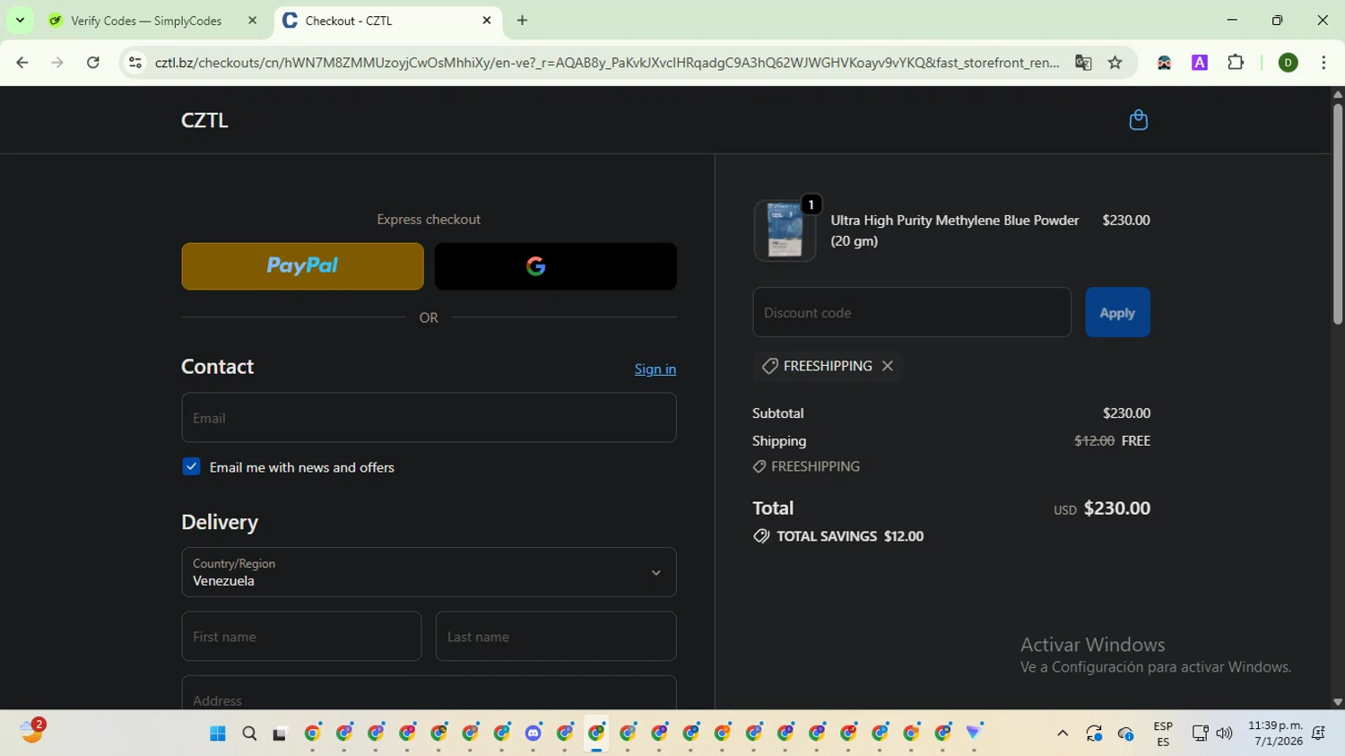
Task: Go forward in browser history
Action: pos(57,63)
